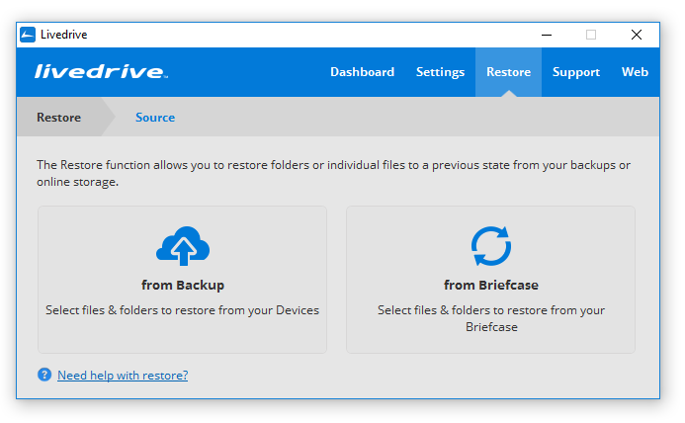Image resolution: width=685 pixels, height=423 pixels.
Task: Click the livedrive logo in header
Action: [101, 72]
